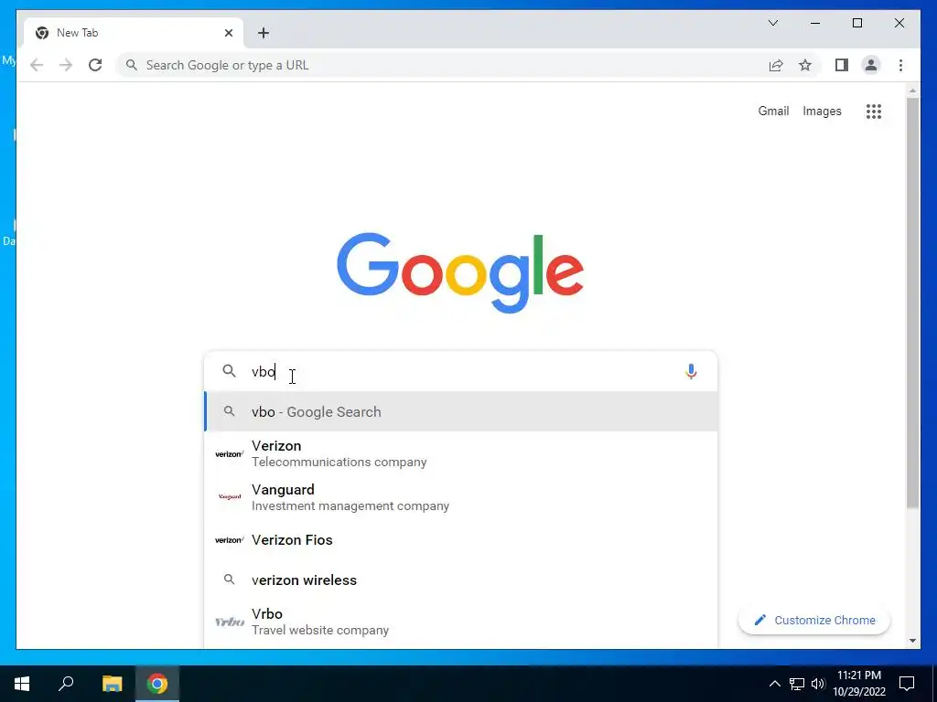Image resolution: width=937 pixels, height=702 pixels.
Task: Click the address bar search icon
Action: click(132, 65)
